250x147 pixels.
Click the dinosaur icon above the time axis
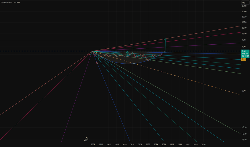[x=86, y=139]
